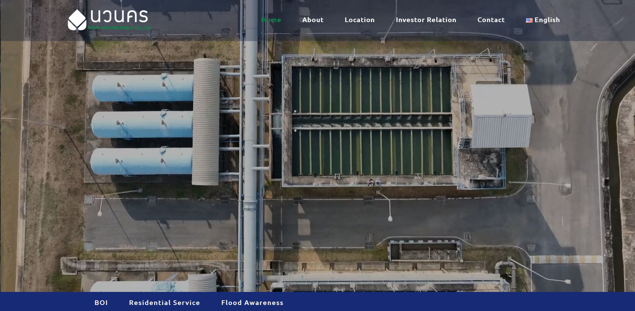
Task: Click the green NAVA NAKORN PUBLIC CO.,LTD text
Action: pyautogui.click(x=119, y=28)
